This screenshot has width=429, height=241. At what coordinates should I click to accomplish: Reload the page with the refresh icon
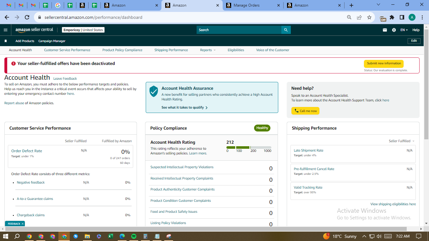[x=27, y=17]
